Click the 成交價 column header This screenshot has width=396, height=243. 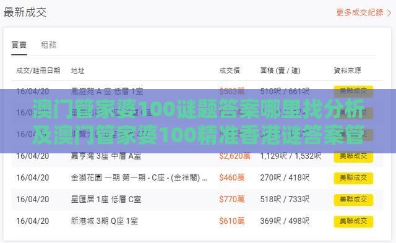230,70
